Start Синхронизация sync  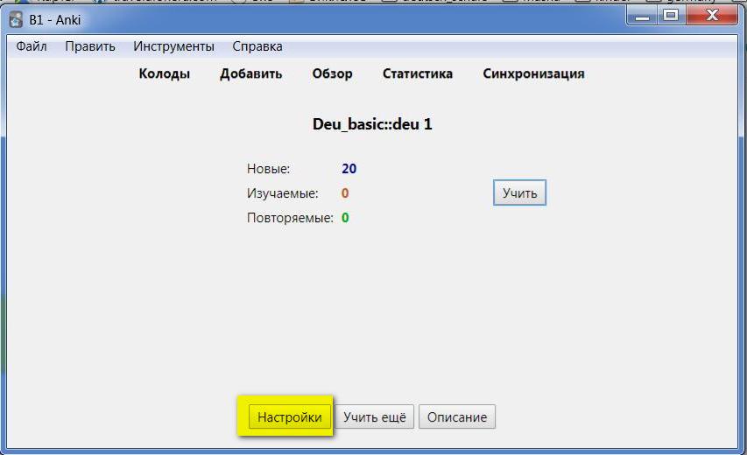pos(533,73)
